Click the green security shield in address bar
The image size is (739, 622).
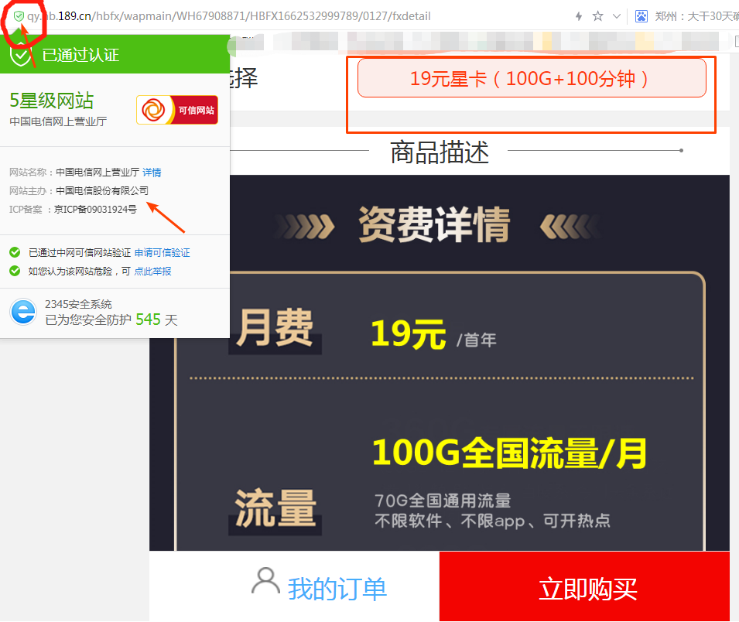click(19, 16)
